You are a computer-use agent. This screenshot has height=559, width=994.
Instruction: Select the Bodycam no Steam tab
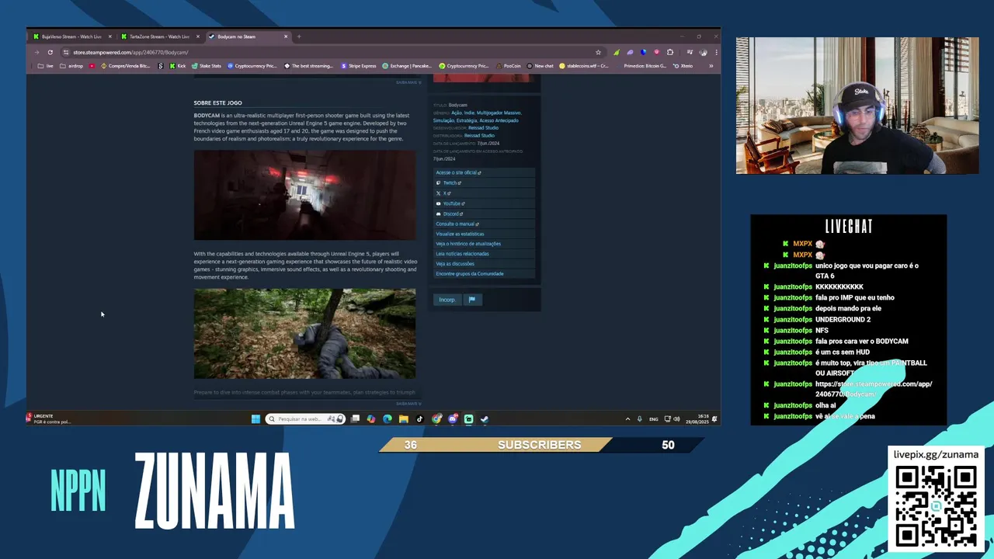(x=247, y=36)
